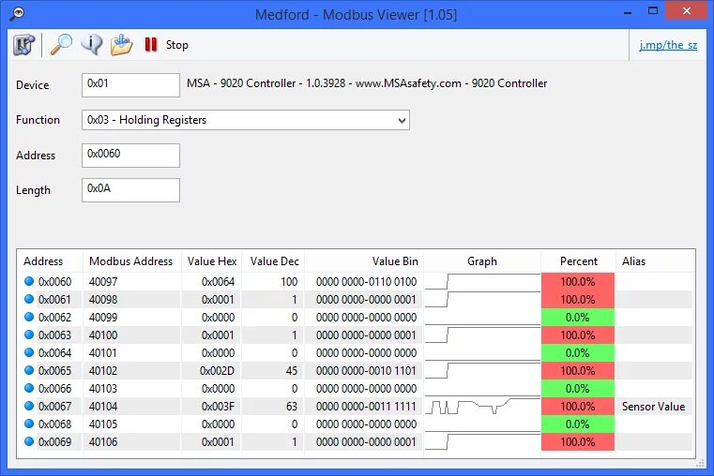The width and height of the screenshot is (714, 476).
Task: Click address text 0x0065
Action: (55, 371)
